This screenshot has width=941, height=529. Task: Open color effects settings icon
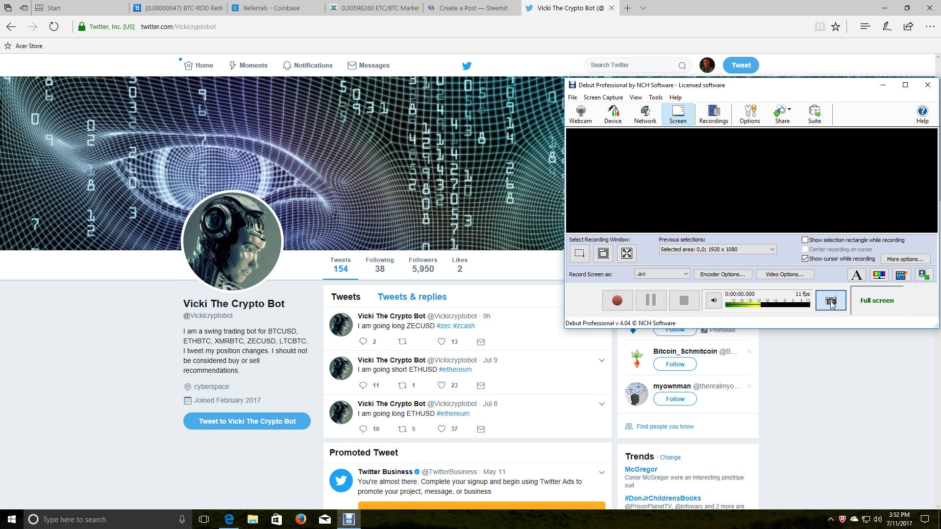click(879, 275)
